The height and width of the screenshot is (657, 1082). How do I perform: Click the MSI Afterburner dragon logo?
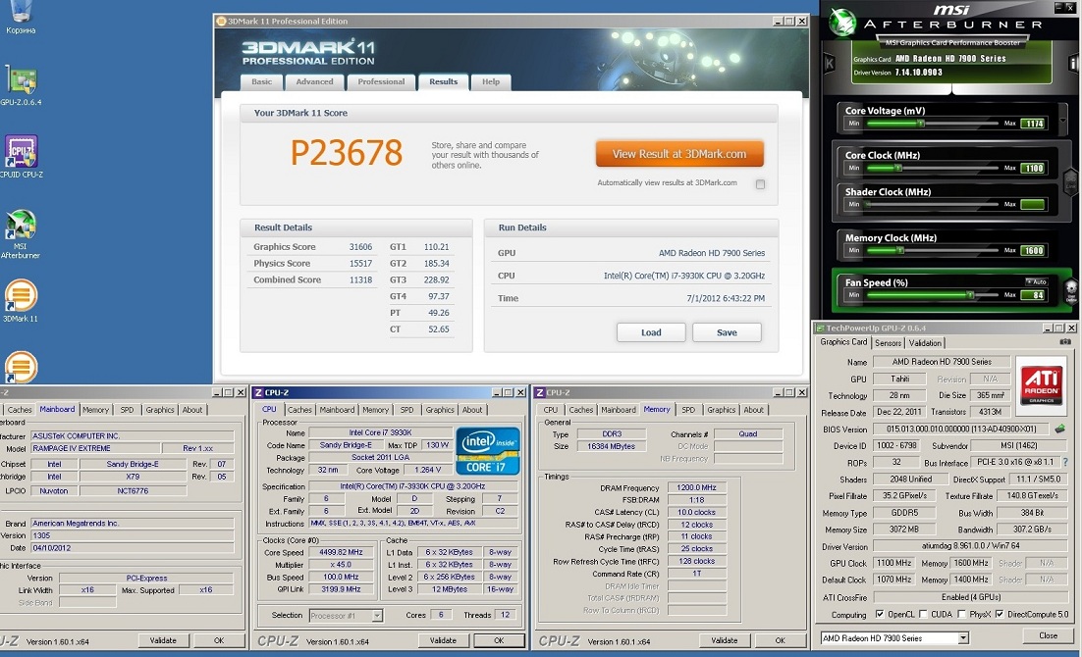coord(842,22)
